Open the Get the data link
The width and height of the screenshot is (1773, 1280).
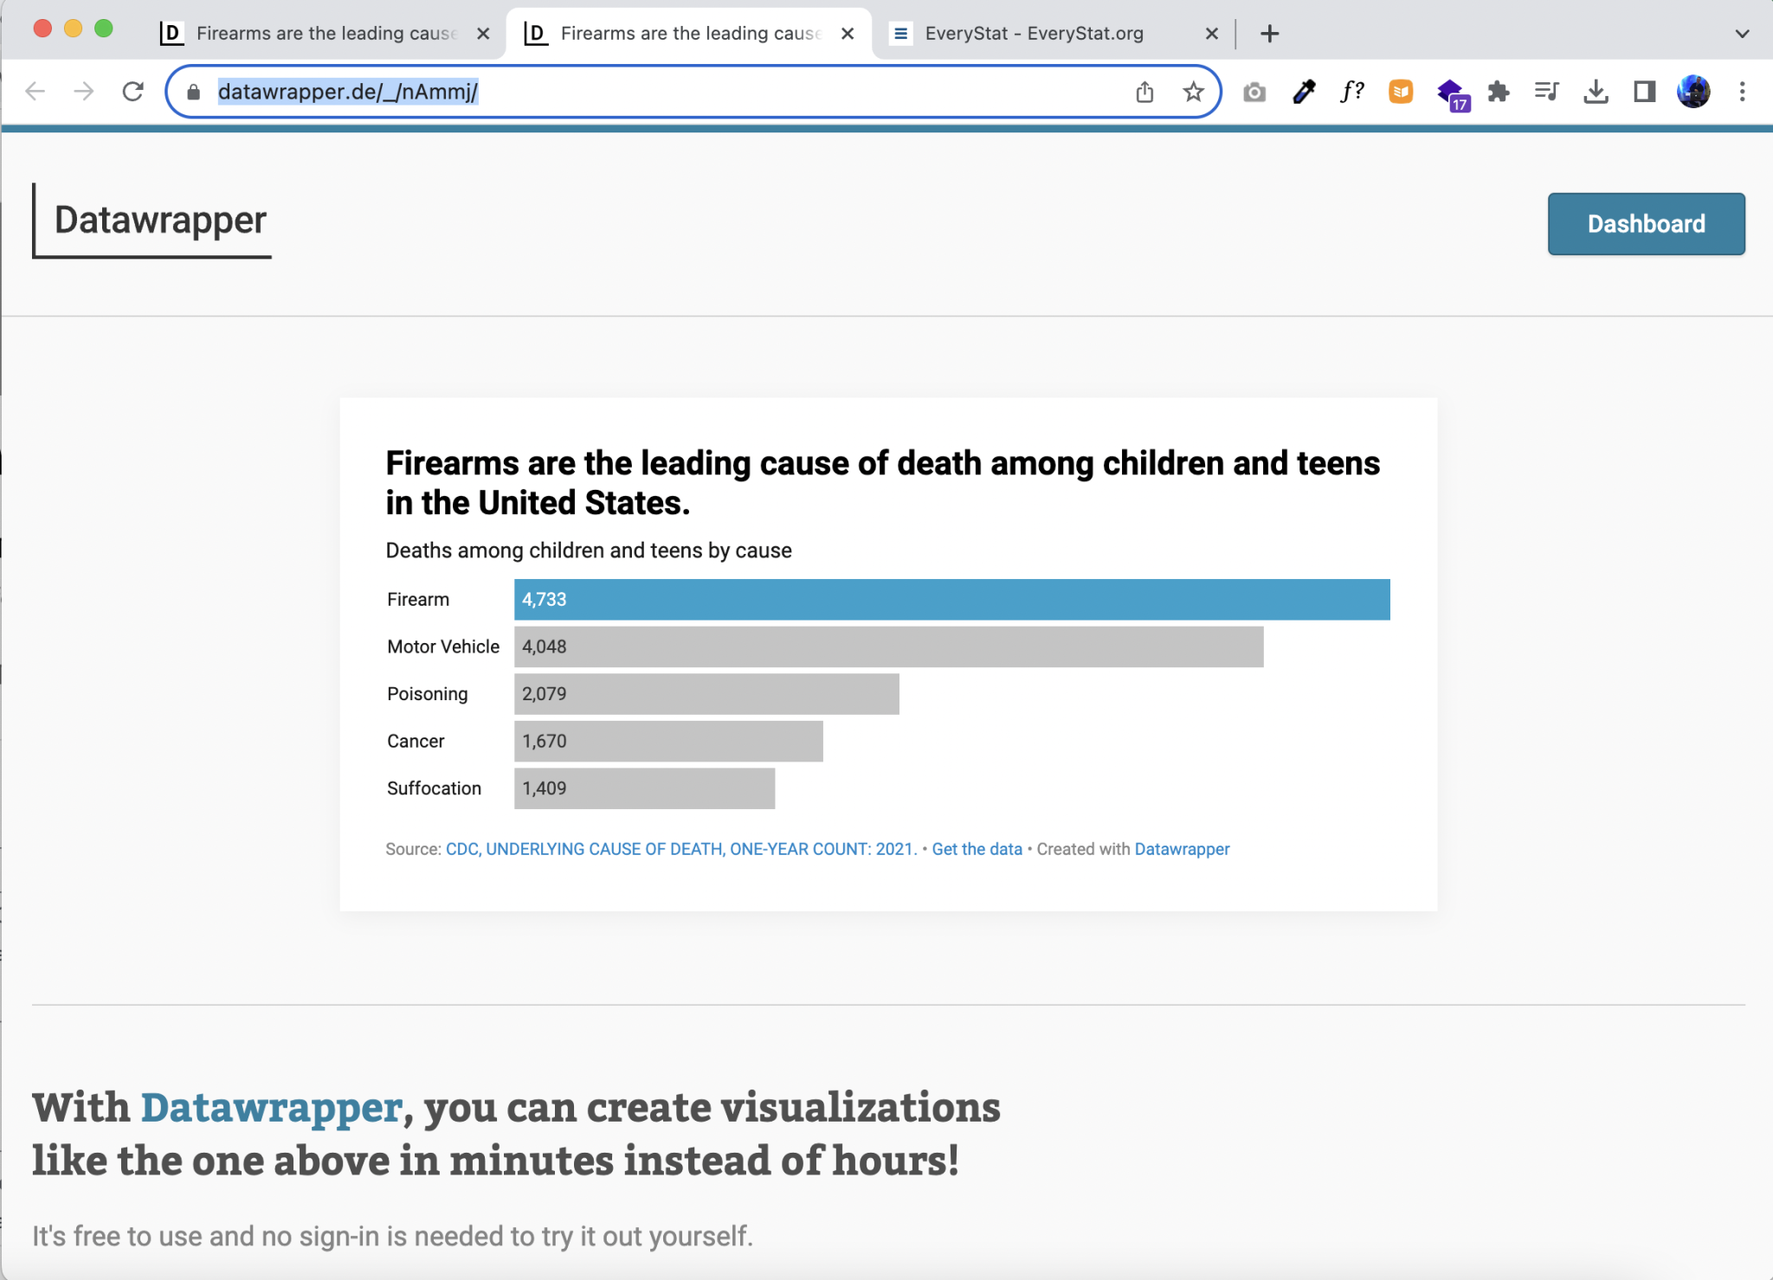point(977,849)
